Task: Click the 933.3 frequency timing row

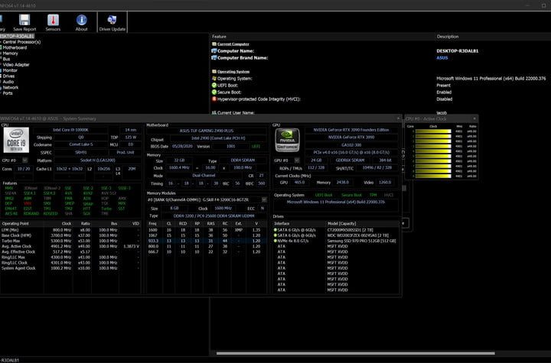Action: (x=207, y=241)
